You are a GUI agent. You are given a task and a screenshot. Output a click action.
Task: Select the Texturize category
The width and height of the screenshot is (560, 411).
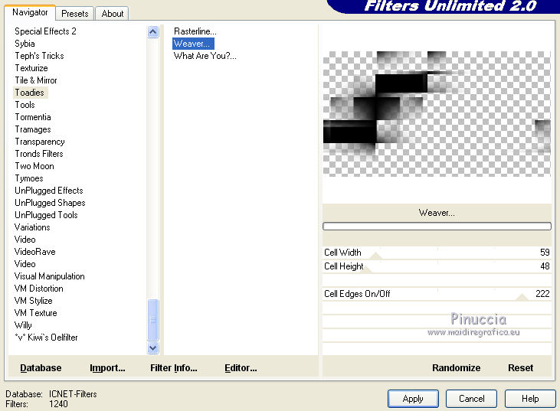[x=31, y=68]
